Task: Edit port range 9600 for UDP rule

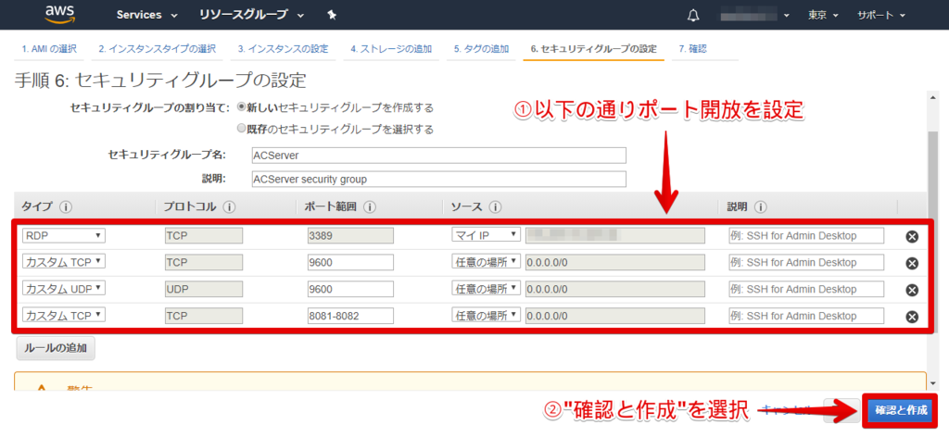Action: (x=350, y=289)
